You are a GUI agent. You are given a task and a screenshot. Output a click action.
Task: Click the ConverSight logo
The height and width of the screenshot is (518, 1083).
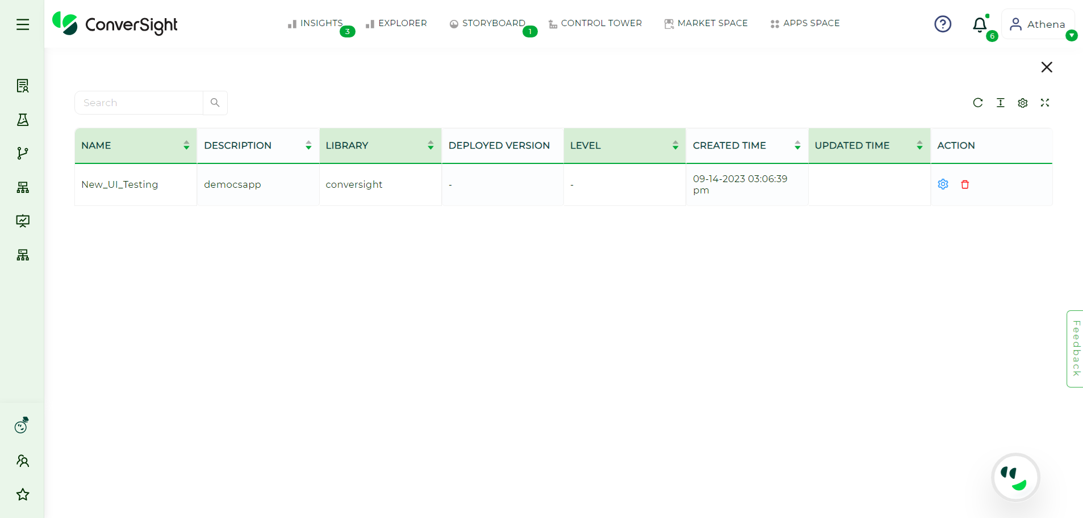[115, 24]
